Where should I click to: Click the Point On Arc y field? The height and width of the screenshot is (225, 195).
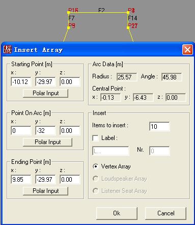tap(45, 131)
